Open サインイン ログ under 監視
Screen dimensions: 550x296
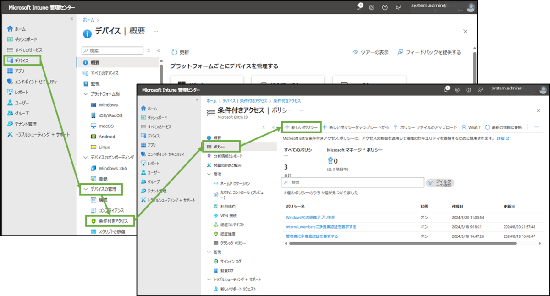pyautogui.click(x=227, y=261)
